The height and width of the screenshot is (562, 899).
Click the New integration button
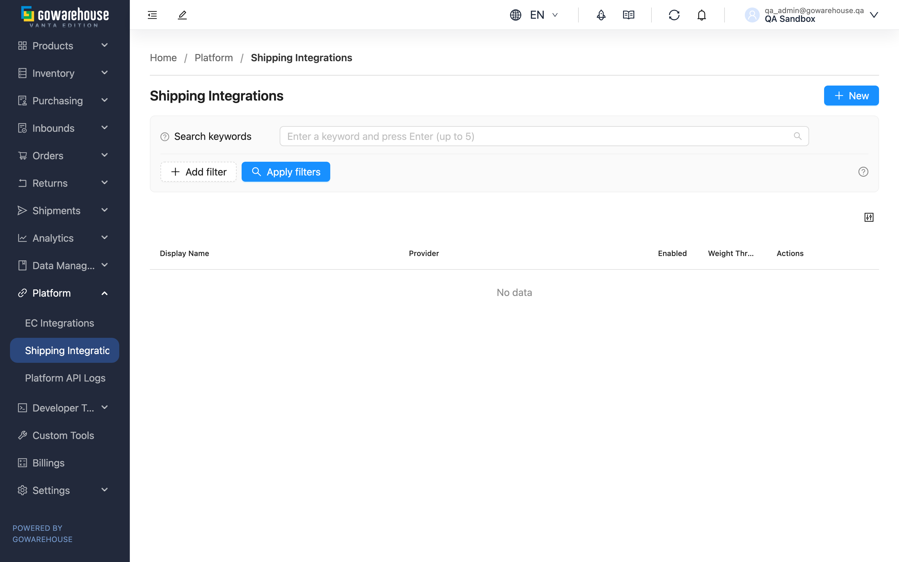(x=851, y=96)
